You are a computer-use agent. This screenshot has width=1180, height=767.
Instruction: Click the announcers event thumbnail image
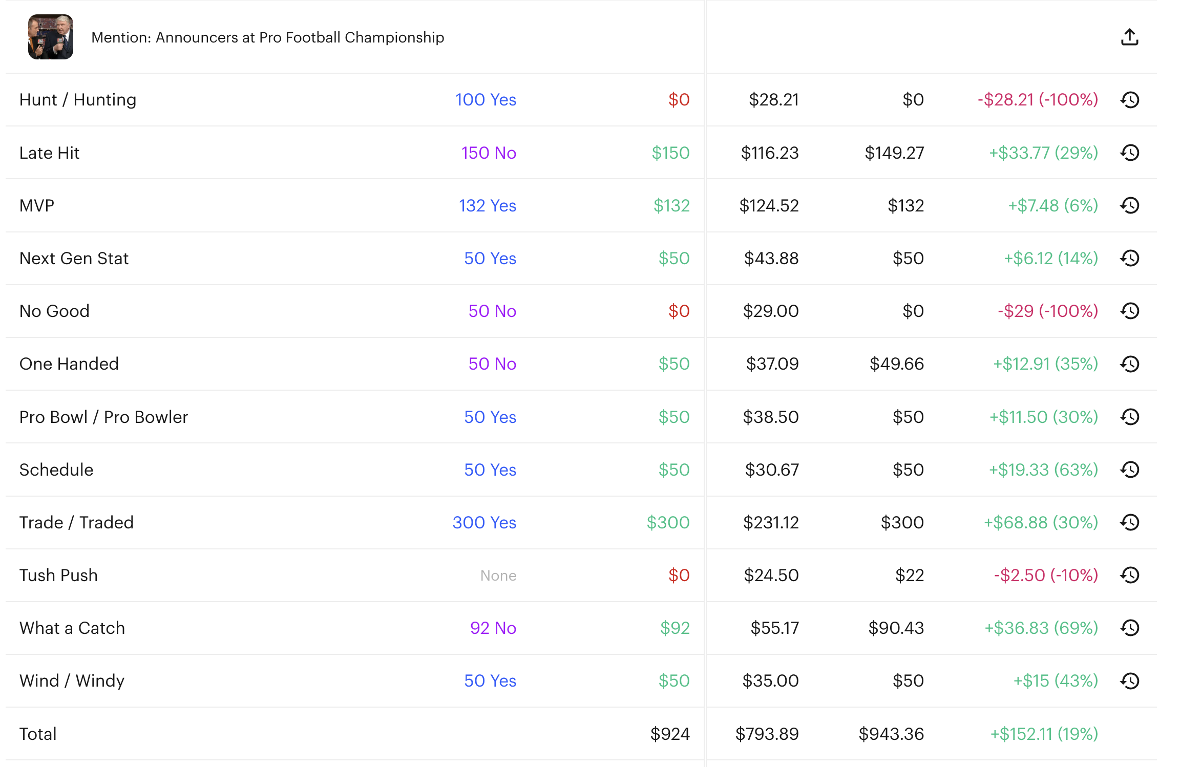[51, 37]
